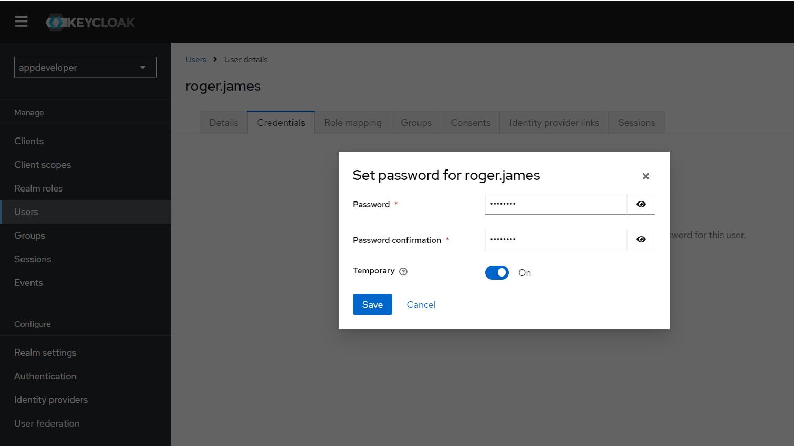Cancel setting the password

[x=421, y=305]
